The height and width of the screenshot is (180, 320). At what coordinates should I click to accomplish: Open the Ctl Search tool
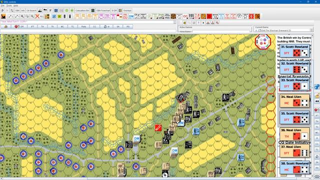[31, 10]
